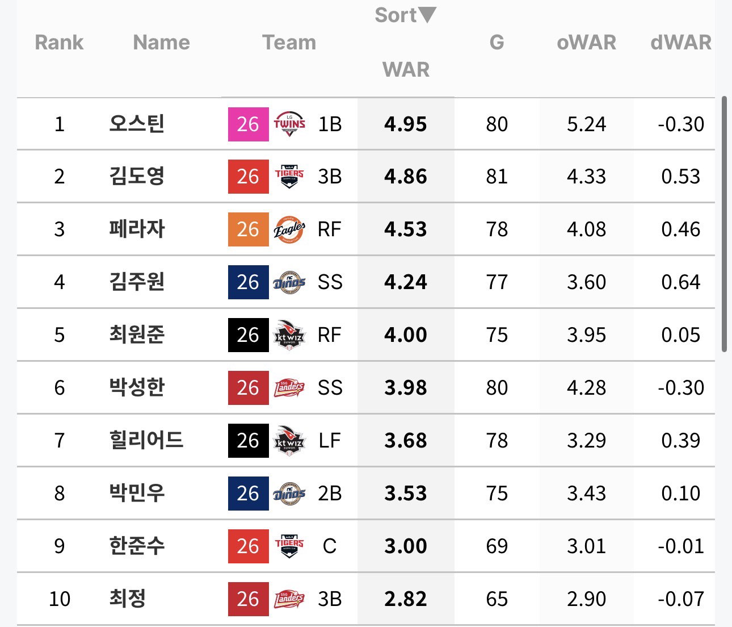Click the Dinos logo next to 김주원
The image size is (732, 627).
pyautogui.click(x=289, y=282)
